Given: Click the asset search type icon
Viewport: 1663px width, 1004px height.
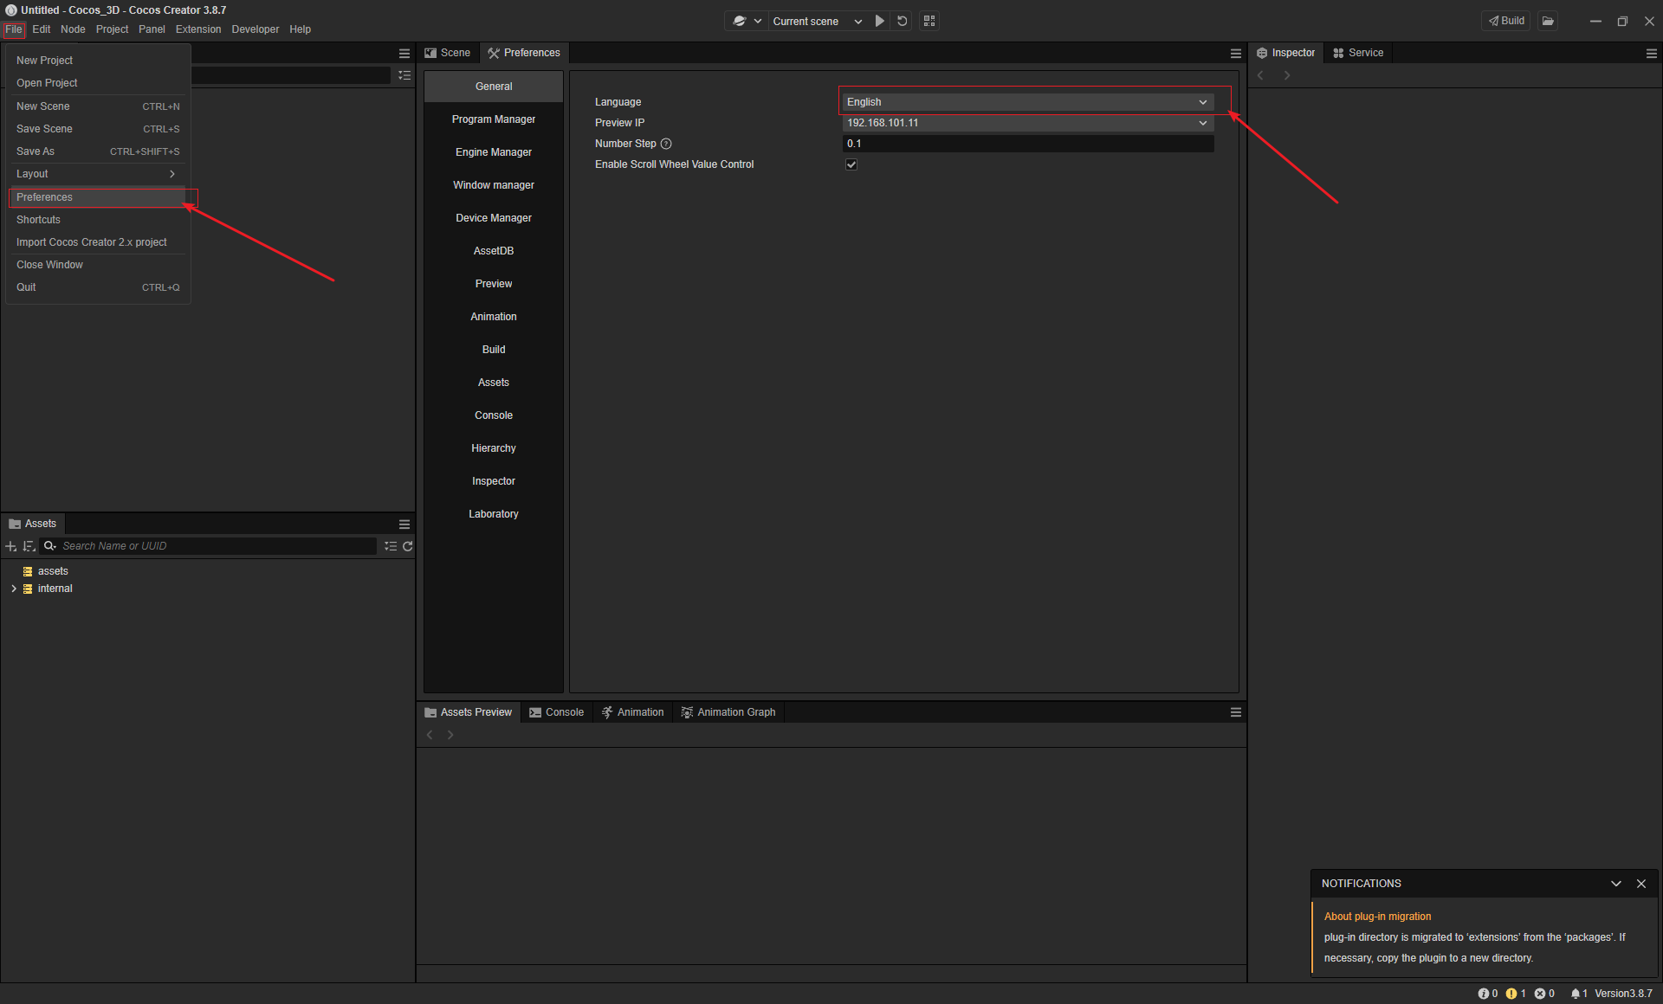Looking at the screenshot, I should (50, 546).
